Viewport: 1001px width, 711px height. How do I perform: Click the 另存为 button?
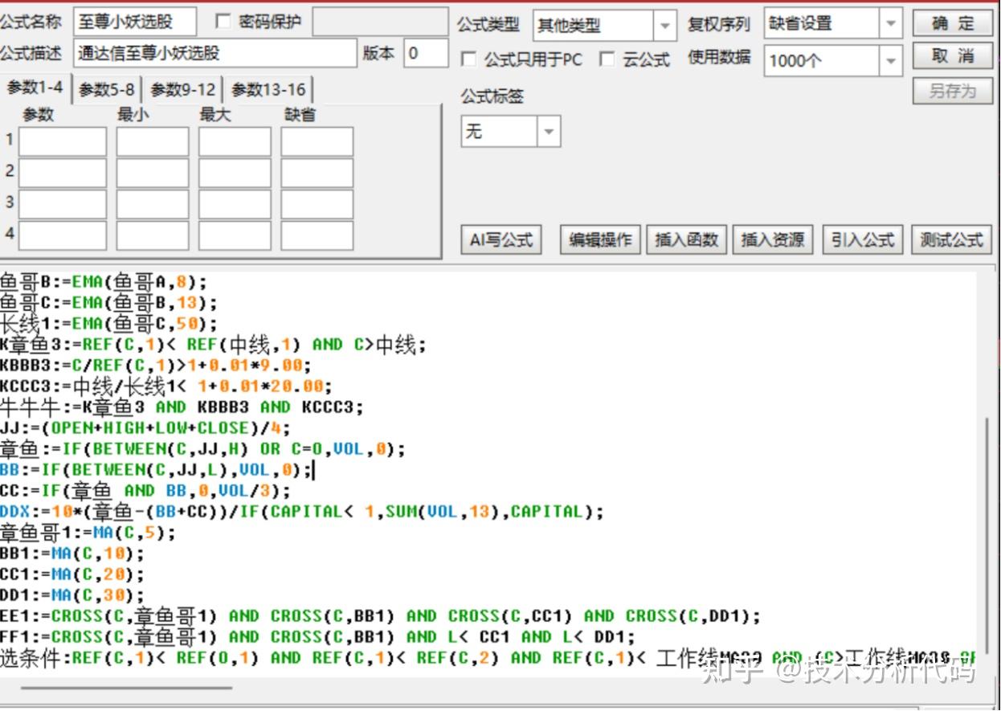point(953,91)
